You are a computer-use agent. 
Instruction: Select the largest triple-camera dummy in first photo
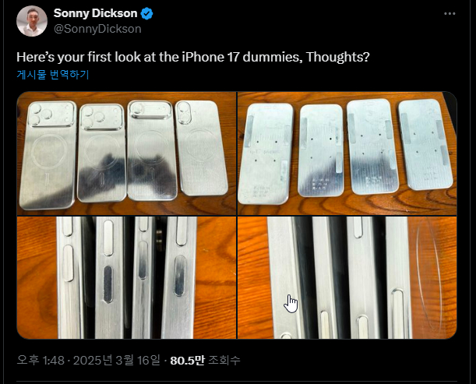(48, 155)
